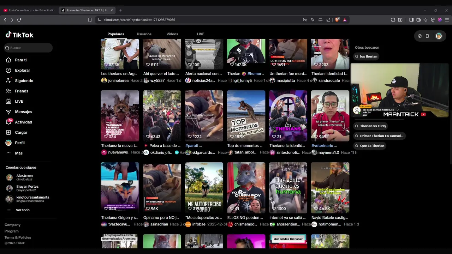
Task: Click the Program footer link
Action: pos(12,231)
